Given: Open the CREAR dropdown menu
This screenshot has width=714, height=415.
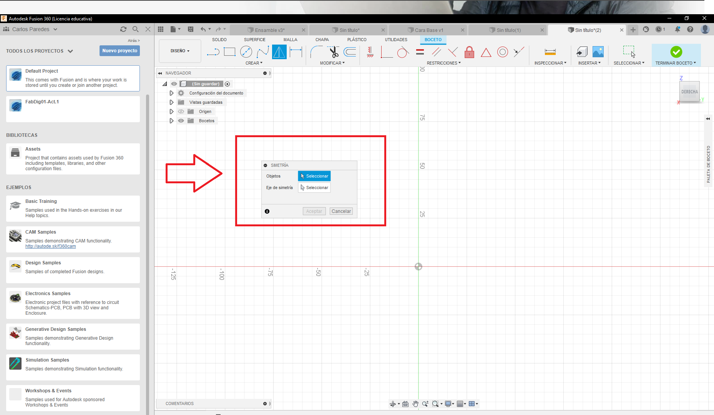Looking at the screenshot, I should [254, 63].
